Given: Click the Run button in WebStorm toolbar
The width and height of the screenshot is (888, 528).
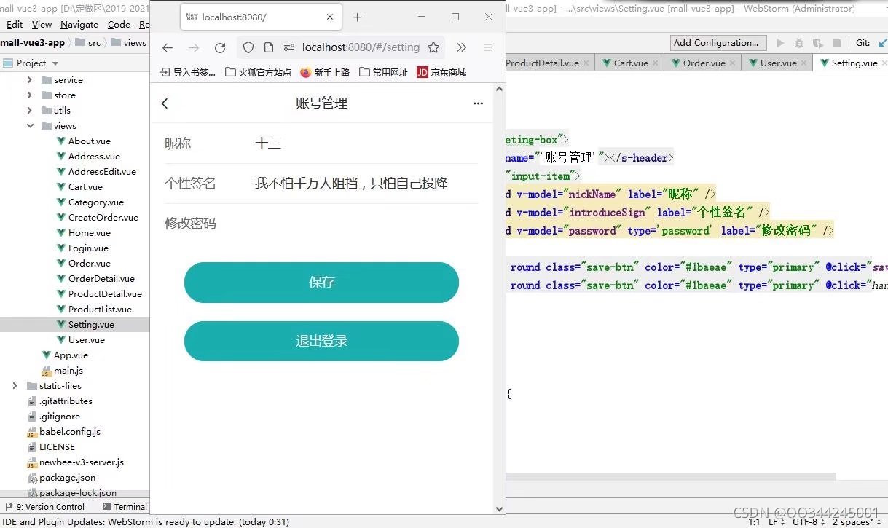Looking at the screenshot, I should (x=780, y=43).
